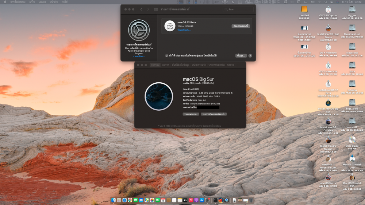365x205 pixels.
Task: Open Messages from the Dock
Action: point(135,200)
